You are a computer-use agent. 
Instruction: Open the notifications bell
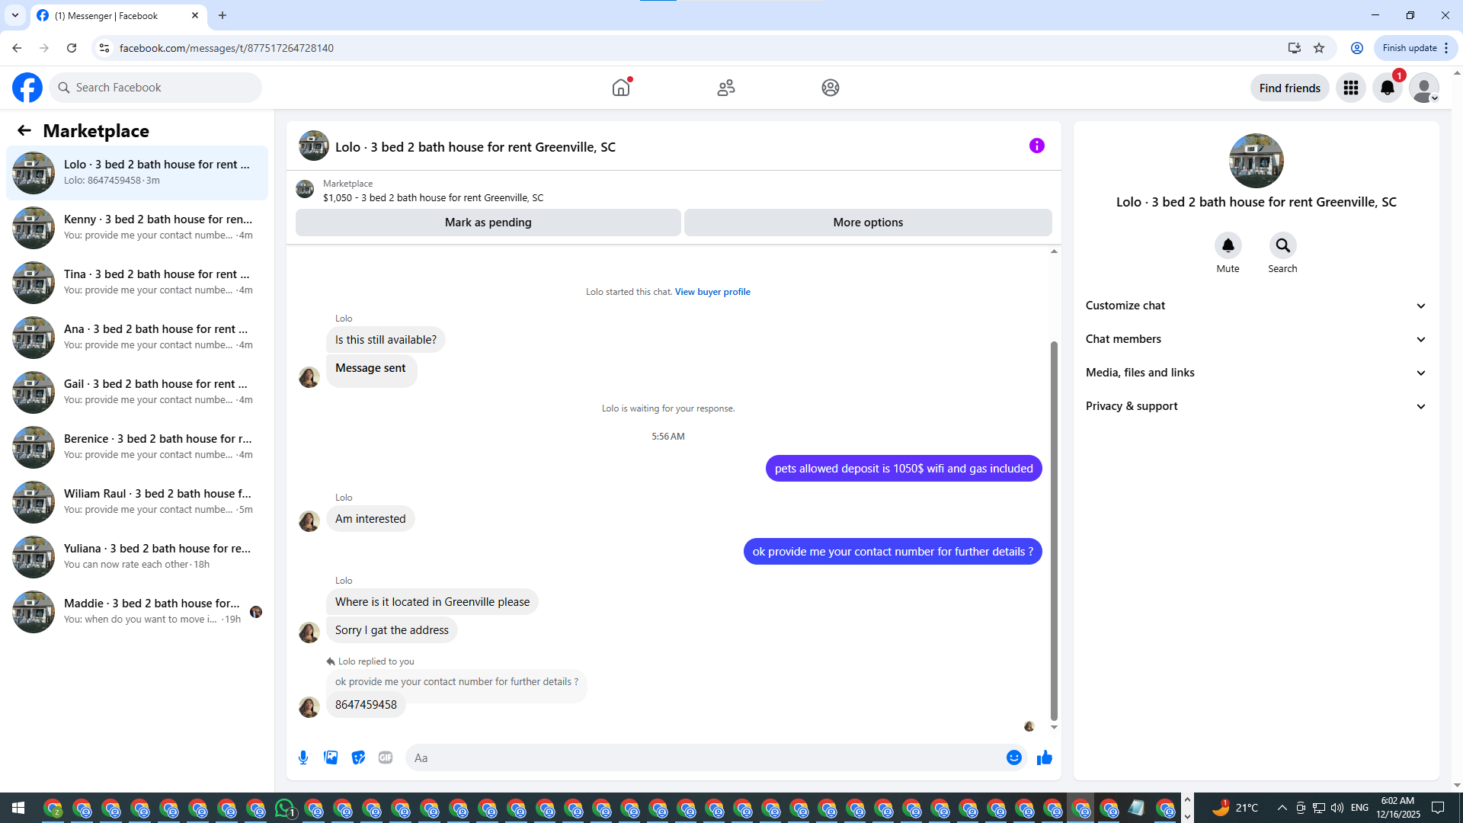click(1388, 88)
